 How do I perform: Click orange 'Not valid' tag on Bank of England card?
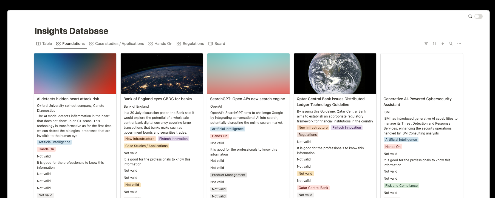tap(132, 185)
